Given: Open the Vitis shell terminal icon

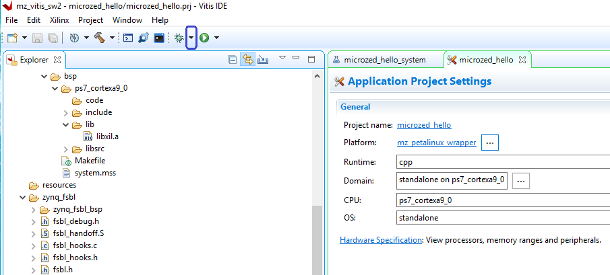Looking at the screenshot, I should (x=159, y=38).
